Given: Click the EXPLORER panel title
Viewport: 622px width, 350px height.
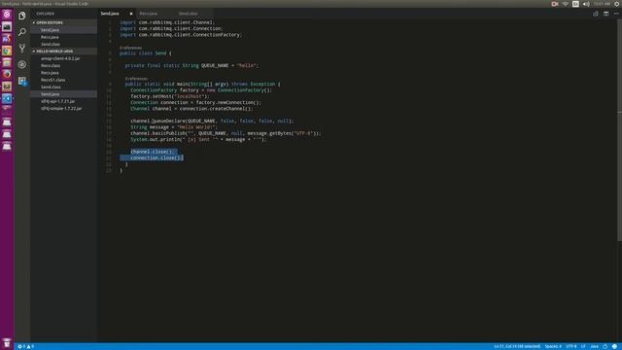Looking at the screenshot, I should point(46,14).
